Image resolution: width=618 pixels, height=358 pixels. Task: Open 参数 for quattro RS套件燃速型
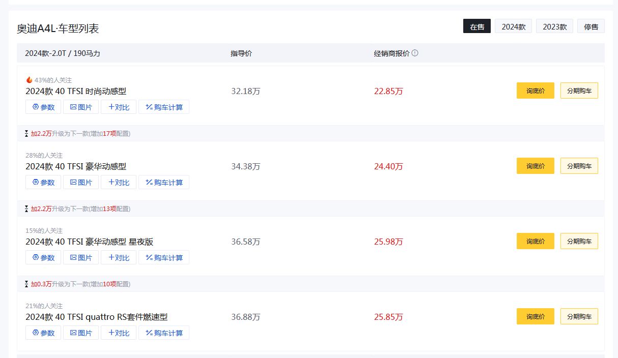pos(43,333)
